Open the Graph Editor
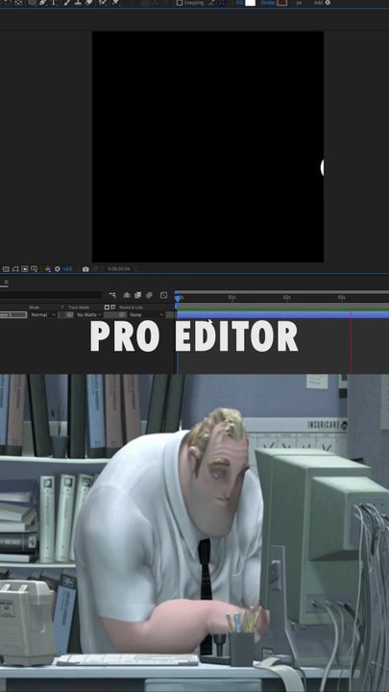 tap(163, 295)
